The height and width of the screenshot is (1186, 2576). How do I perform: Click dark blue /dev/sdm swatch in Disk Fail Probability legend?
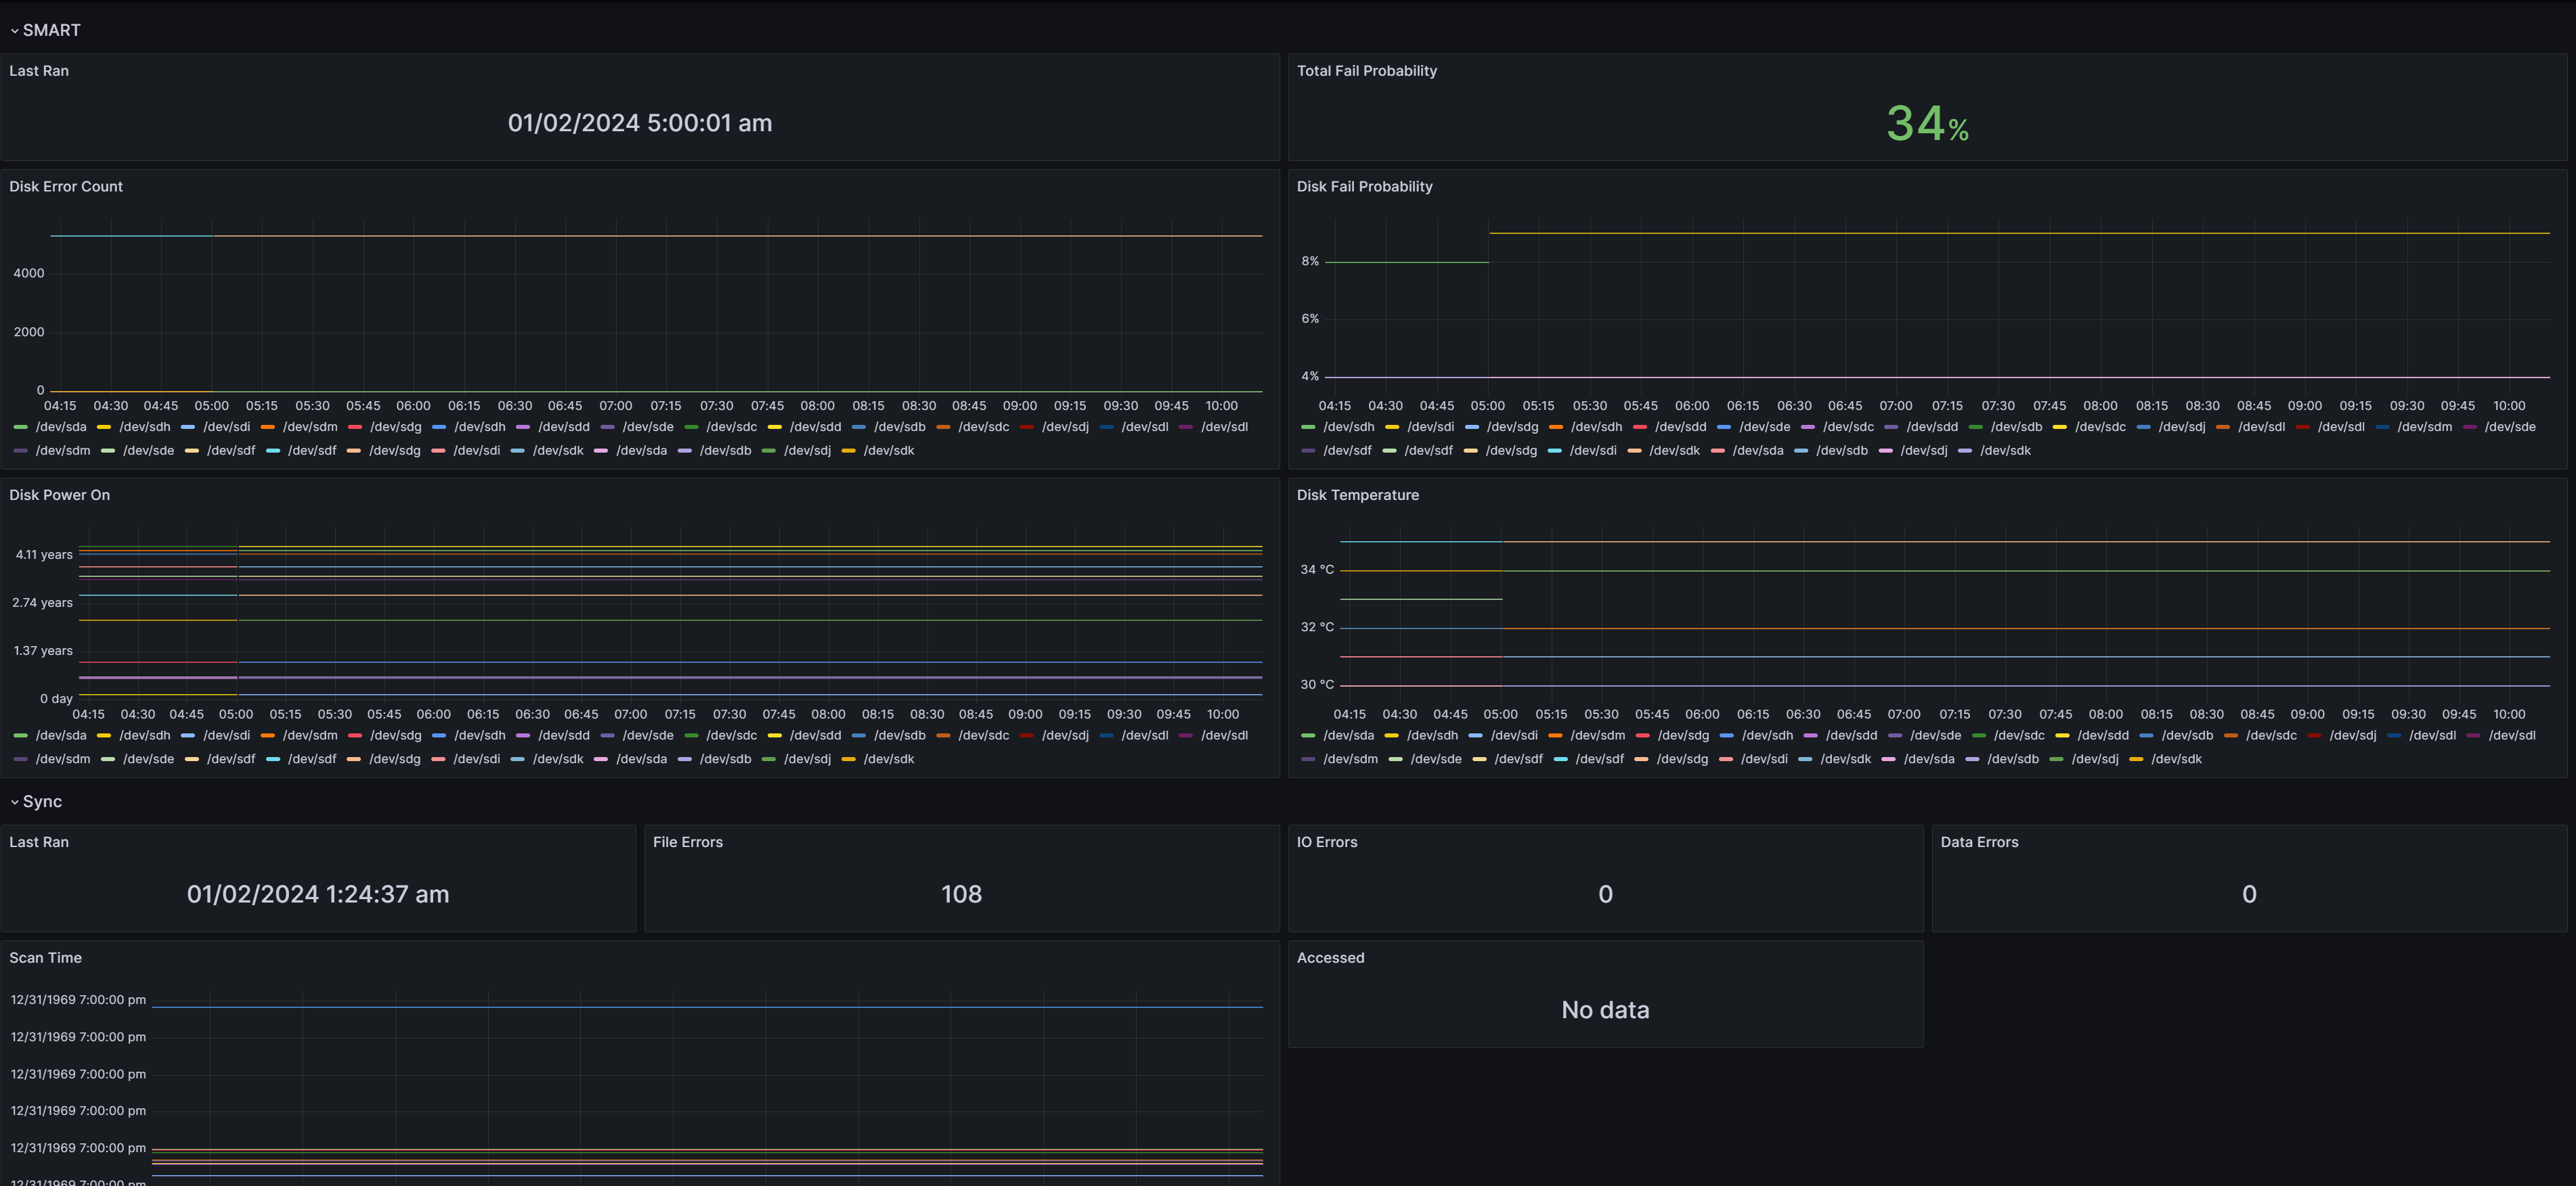click(2382, 428)
